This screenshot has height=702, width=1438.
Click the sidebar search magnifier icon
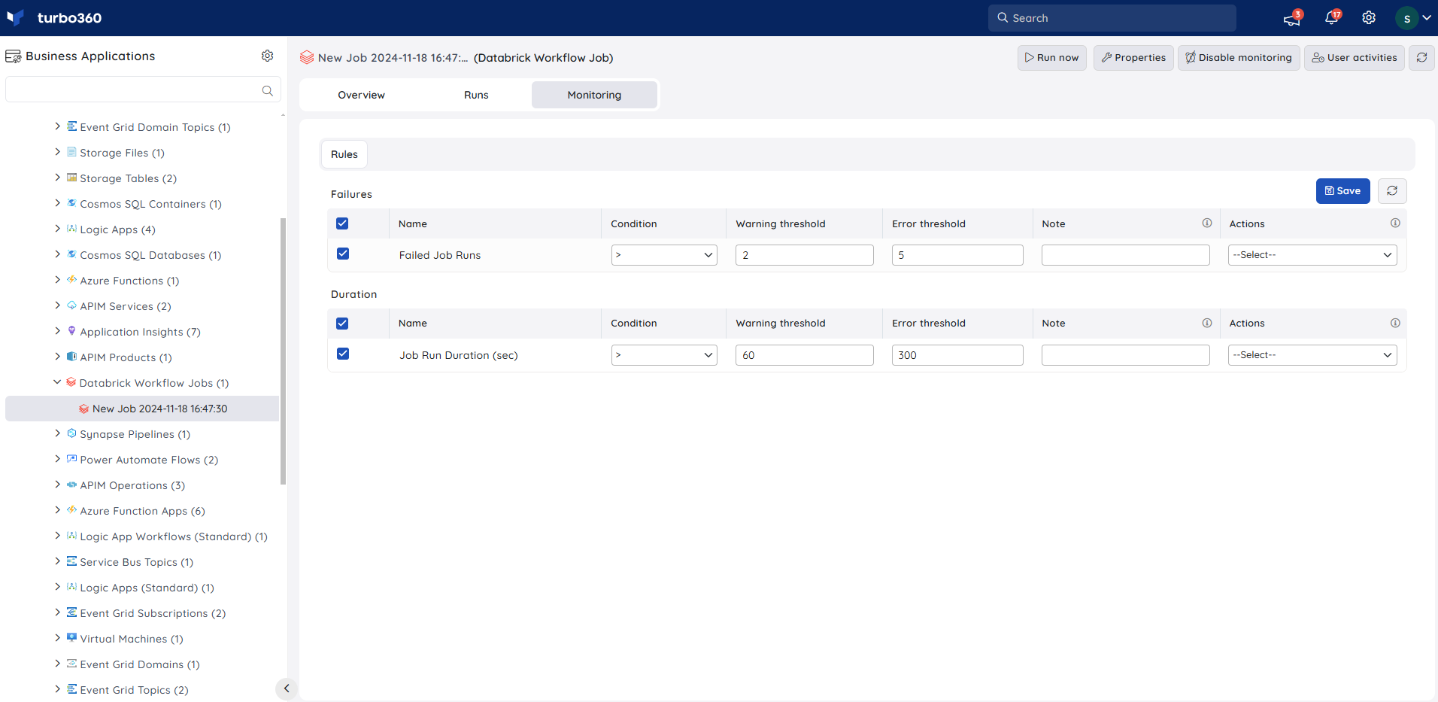pyautogui.click(x=267, y=90)
